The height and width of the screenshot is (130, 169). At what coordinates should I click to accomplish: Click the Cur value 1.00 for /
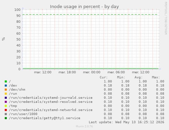(x=108, y=81)
